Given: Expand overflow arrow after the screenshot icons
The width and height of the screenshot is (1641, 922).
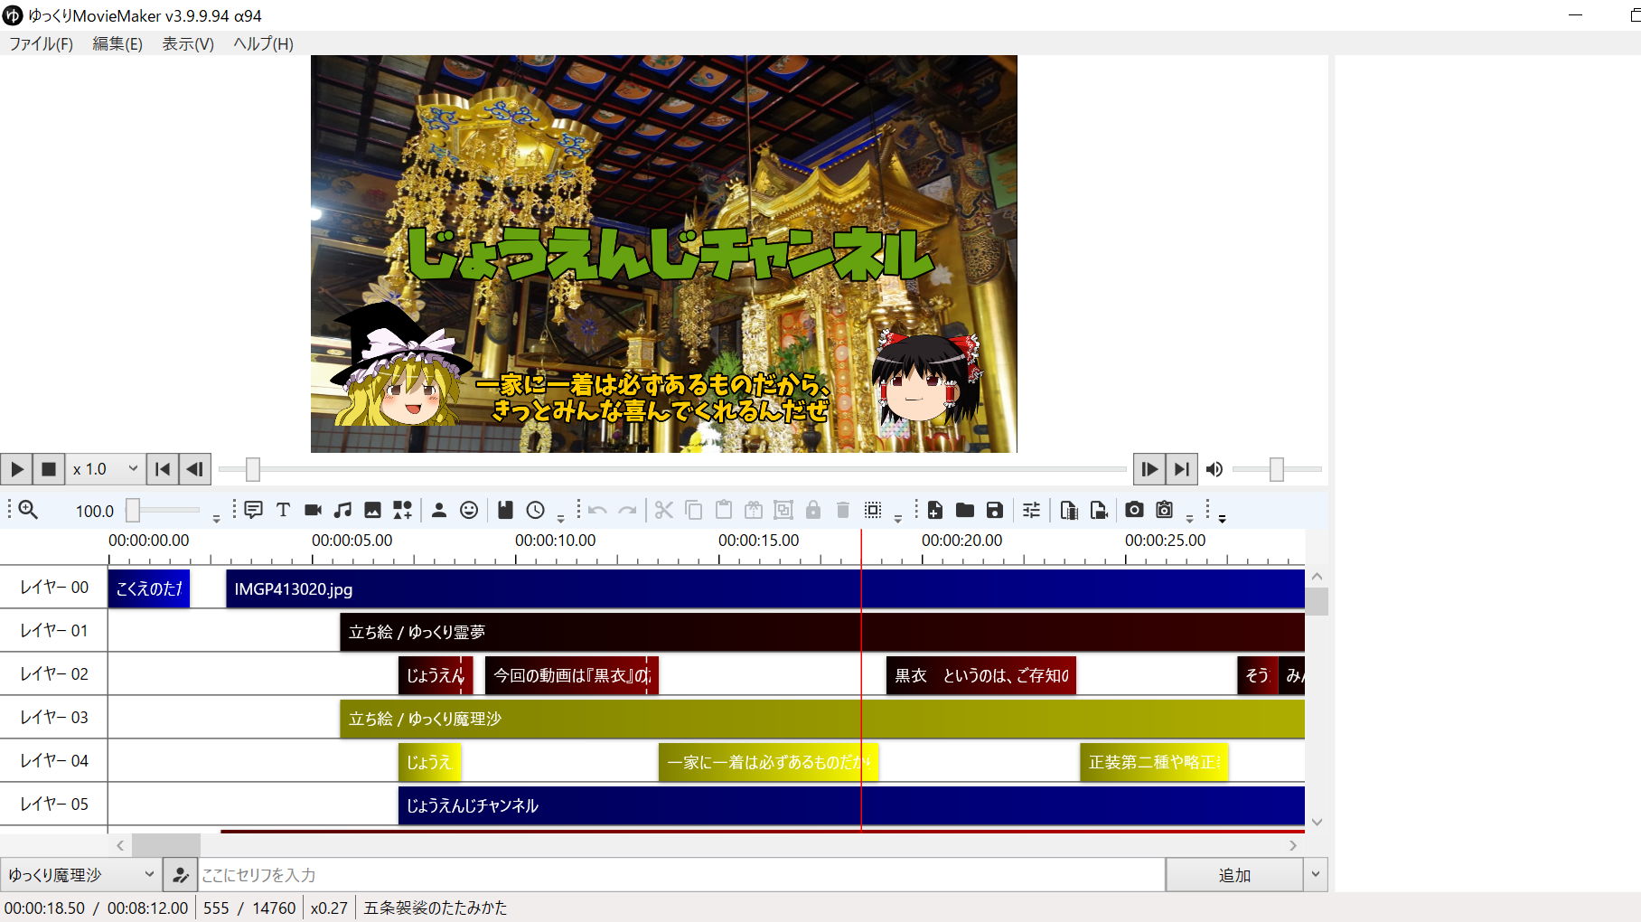Looking at the screenshot, I should 1189,519.
